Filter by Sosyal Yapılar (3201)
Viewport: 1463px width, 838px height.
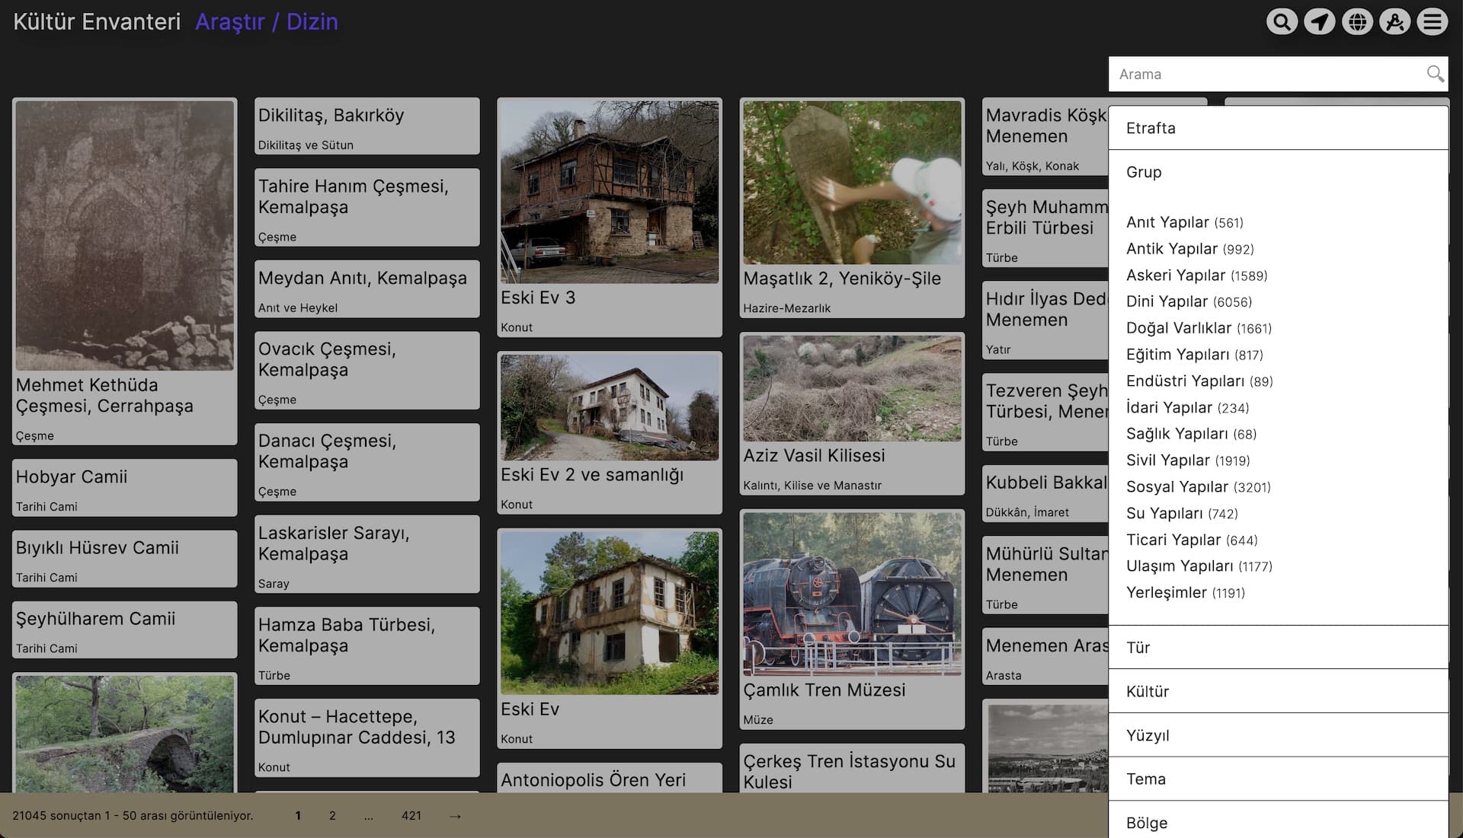tap(1199, 487)
